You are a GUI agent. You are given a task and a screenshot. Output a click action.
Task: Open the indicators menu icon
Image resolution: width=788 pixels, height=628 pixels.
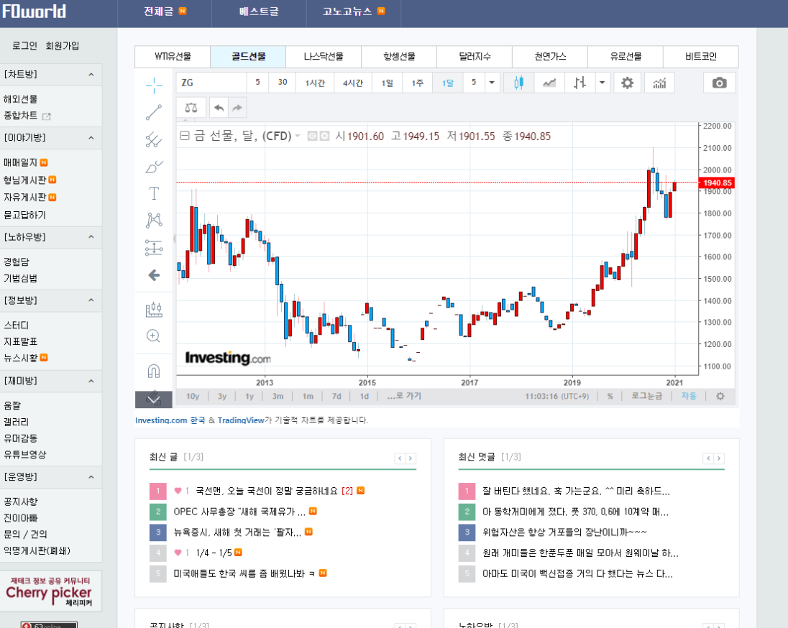coord(659,83)
